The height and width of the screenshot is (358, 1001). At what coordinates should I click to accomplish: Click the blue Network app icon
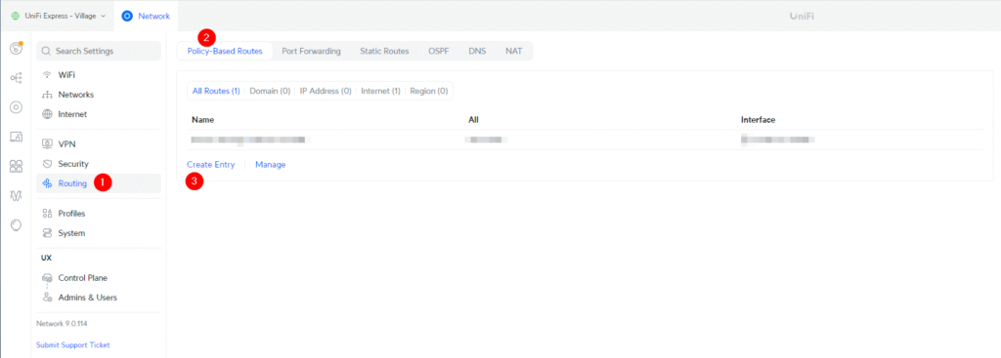(x=126, y=16)
